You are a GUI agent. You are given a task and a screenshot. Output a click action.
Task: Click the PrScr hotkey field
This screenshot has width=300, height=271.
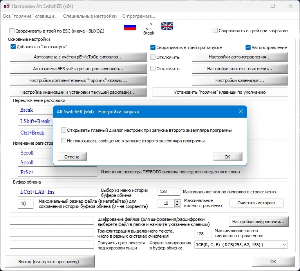(x=58, y=172)
